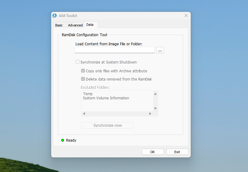The height and width of the screenshot is (172, 248).
Task: Select the Data tab
Action: [x=90, y=25]
